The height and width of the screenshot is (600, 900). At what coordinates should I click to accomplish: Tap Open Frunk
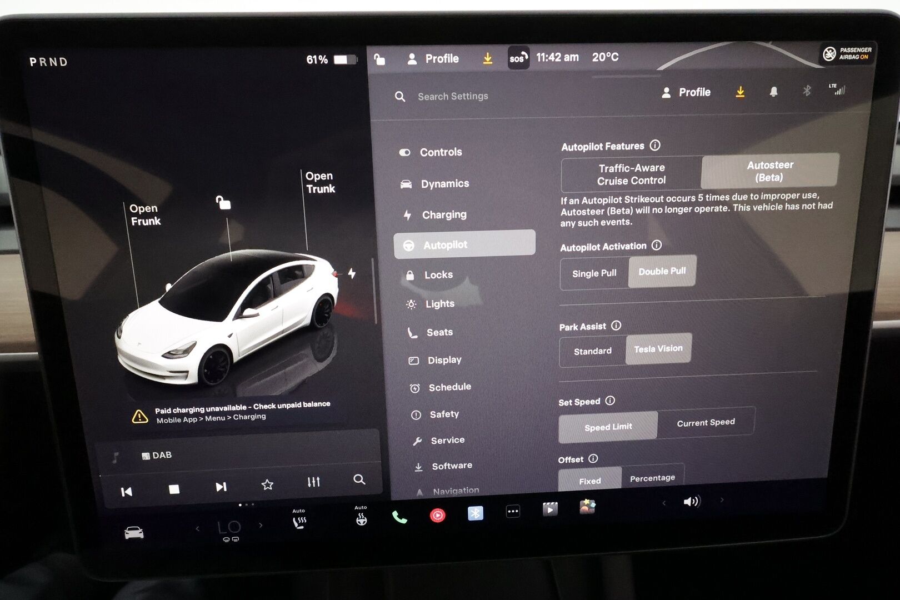point(145,214)
